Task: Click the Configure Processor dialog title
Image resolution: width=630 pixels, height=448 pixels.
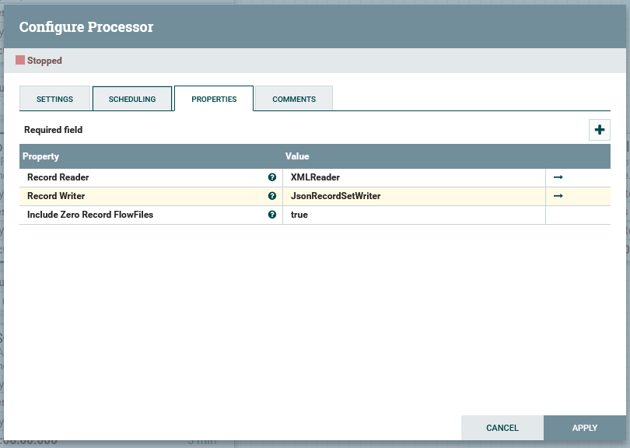Action: pos(86,27)
